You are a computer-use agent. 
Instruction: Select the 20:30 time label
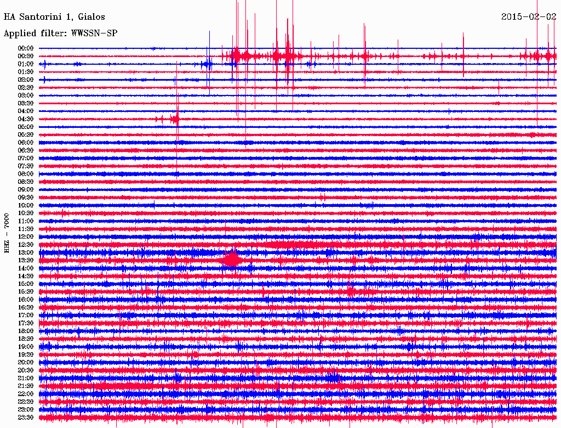[x=26, y=370]
